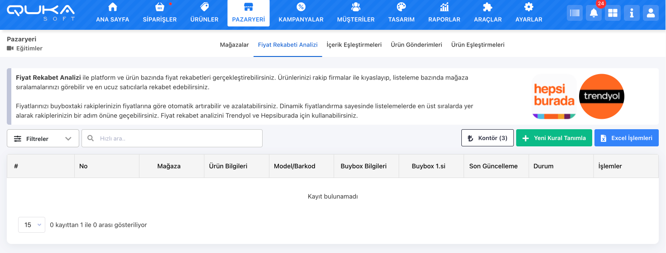Open the Raporlar menu
This screenshot has width=666, height=253.
(444, 13)
